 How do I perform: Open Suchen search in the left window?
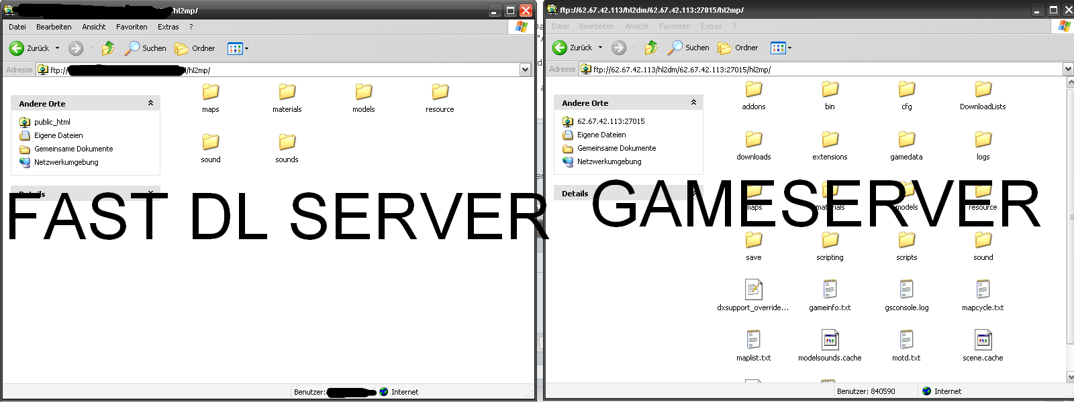145,48
